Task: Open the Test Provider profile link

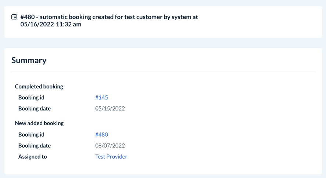Action: click(111, 157)
